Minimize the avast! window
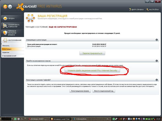 pos(148,2)
